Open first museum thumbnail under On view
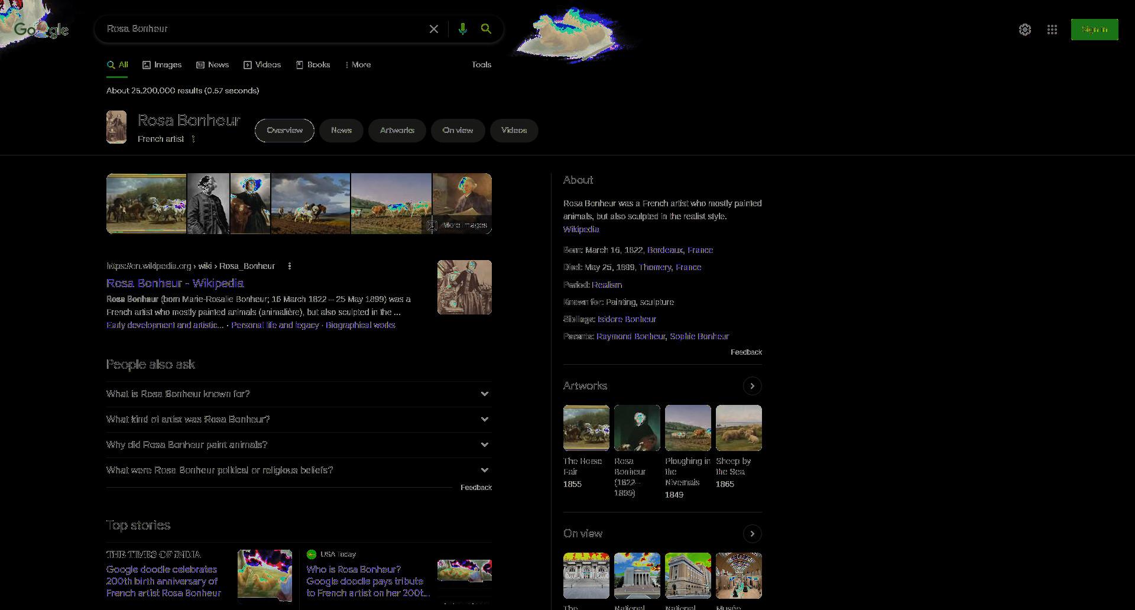 click(586, 576)
